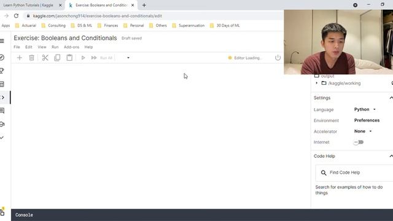The width and height of the screenshot is (393, 221).
Task: Paste cell using clipboard icon
Action: (69, 58)
